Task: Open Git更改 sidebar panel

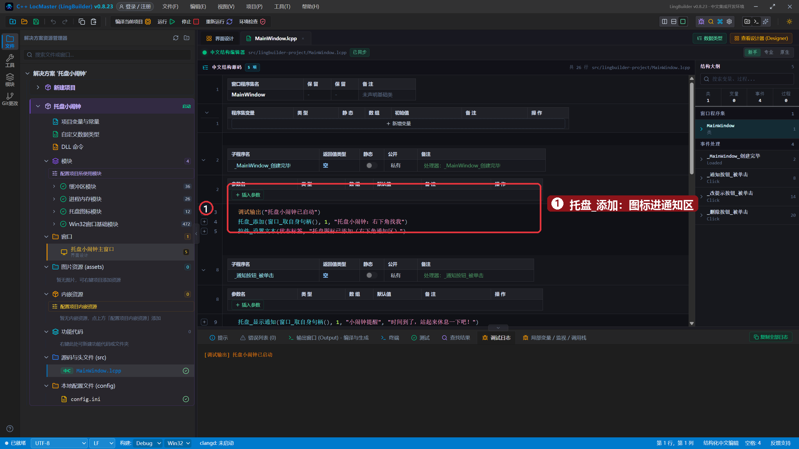Action: coord(10,99)
